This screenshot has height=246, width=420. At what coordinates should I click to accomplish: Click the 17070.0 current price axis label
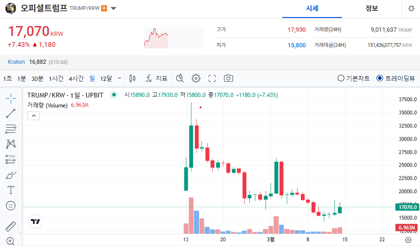[x=407, y=207]
